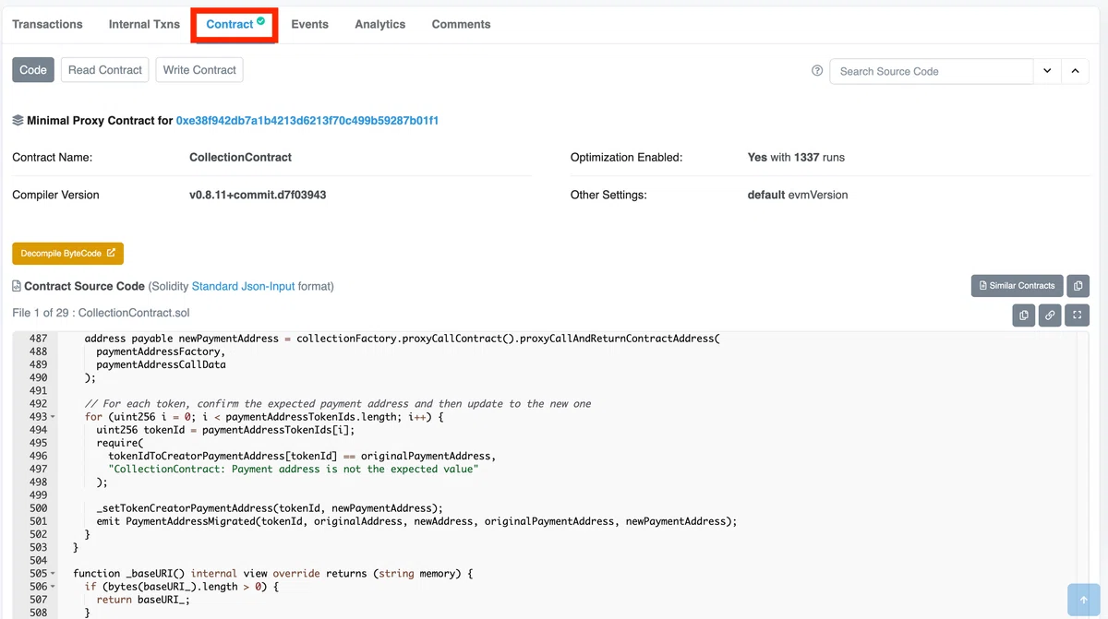
Task: Copy all source code icon beside Similar Contracts
Action: pyautogui.click(x=1078, y=286)
